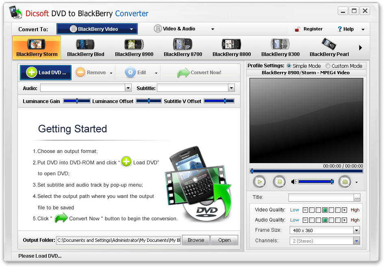This screenshot has width=384, height=267.
Task: Click the Edit gear icon
Action: click(130, 72)
